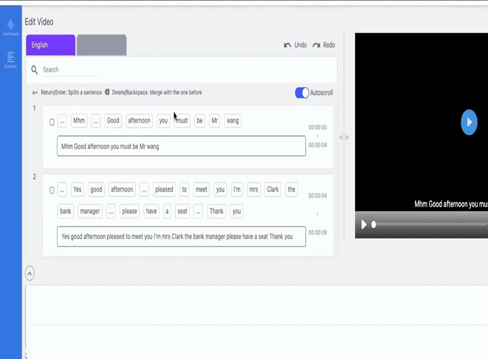Switch to the English tab
This screenshot has width=488, height=359.
click(51, 45)
